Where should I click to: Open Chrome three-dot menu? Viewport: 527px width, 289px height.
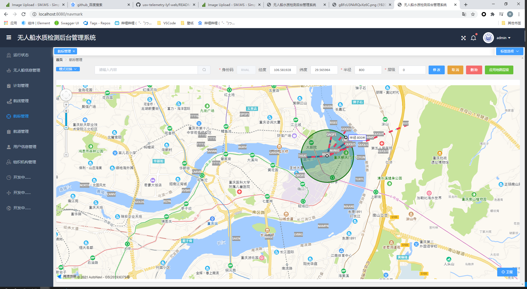click(x=519, y=14)
